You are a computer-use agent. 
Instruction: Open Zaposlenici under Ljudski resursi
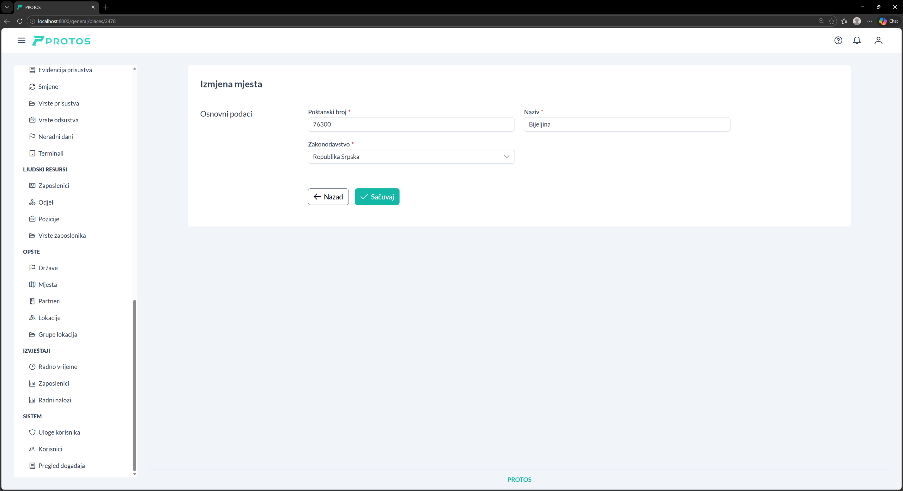54,186
